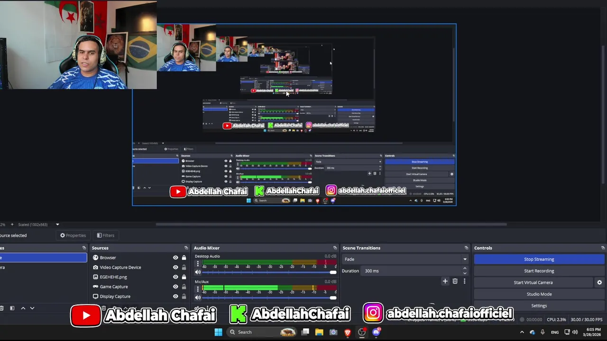Decrease transition duration with down arrow

coord(465,273)
